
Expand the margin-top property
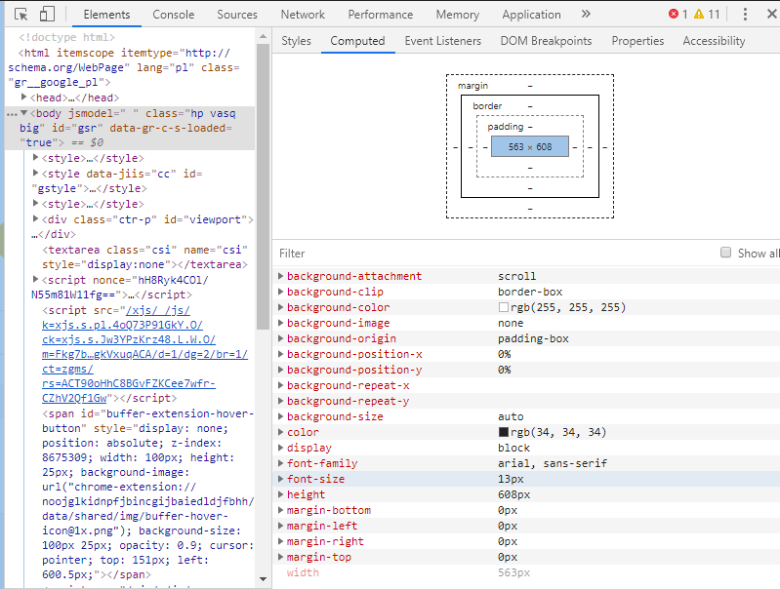point(280,557)
